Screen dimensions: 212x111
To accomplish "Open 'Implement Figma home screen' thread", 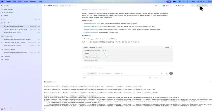I will tap(20, 53).
